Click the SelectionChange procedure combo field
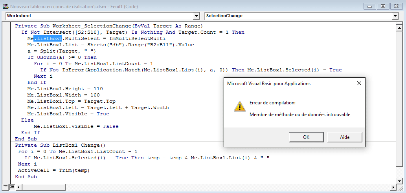Viewport: 406px width, 193px height. pos(298,16)
